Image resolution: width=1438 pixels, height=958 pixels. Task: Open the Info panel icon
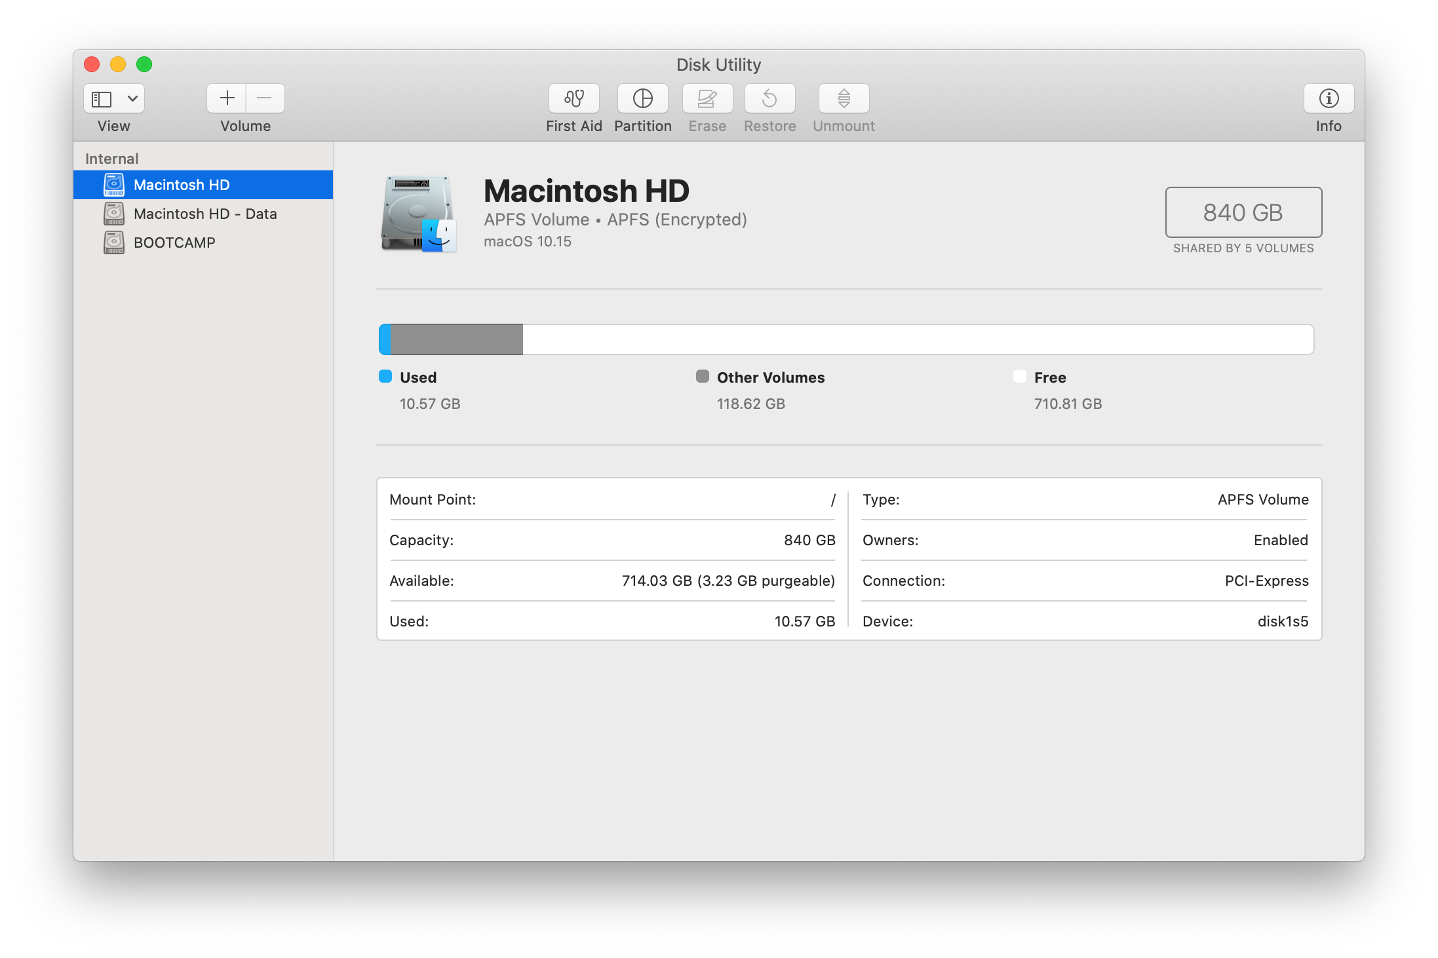[x=1328, y=98]
